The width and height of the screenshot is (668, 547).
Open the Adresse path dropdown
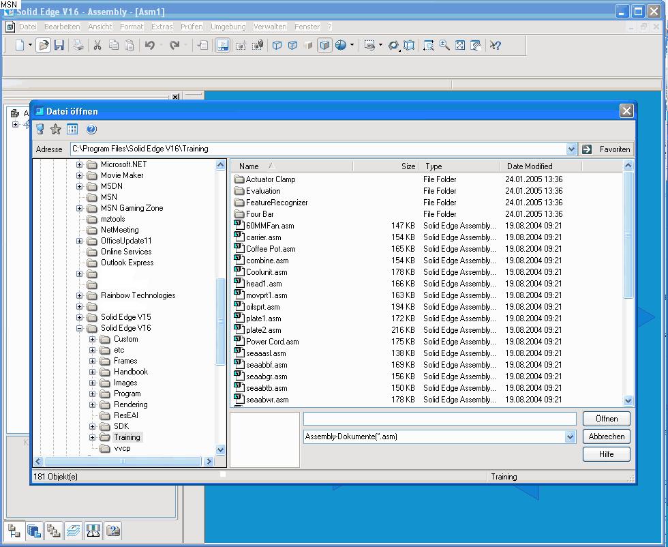[x=571, y=149]
